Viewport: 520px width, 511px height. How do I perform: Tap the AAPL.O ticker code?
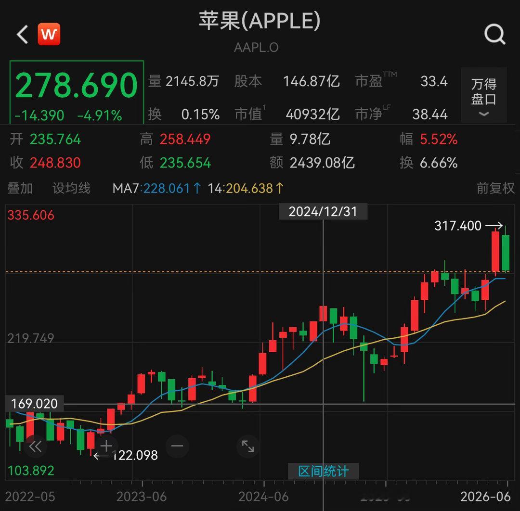click(x=256, y=48)
